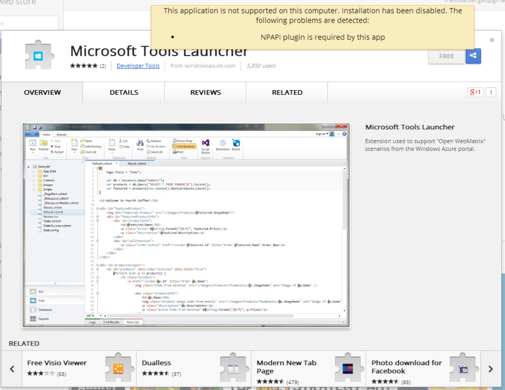Go to next related extensions

click(491, 369)
